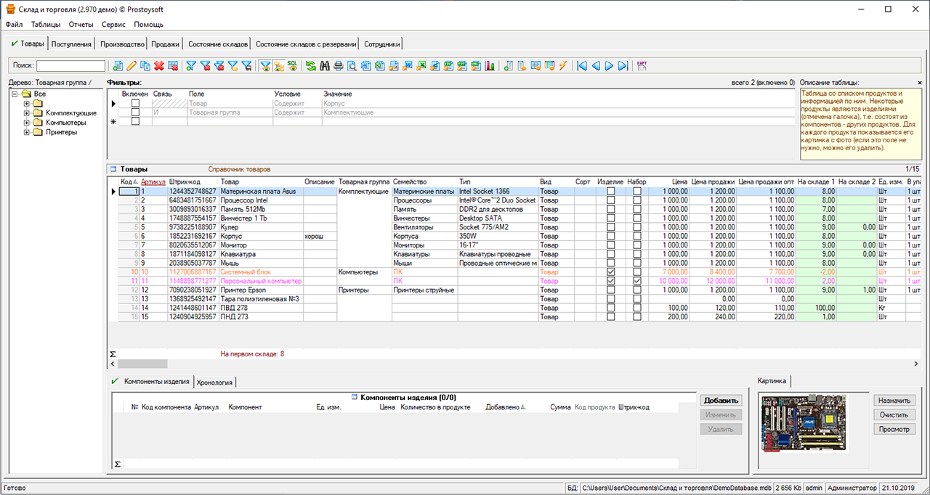Expand the Комплектующие tree folder
The height and width of the screenshot is (495, 930).
tap(27, 113)
